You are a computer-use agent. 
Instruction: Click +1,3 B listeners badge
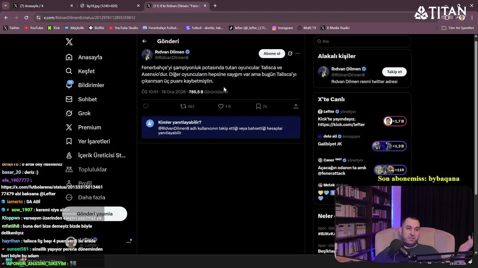pos(389,146)
